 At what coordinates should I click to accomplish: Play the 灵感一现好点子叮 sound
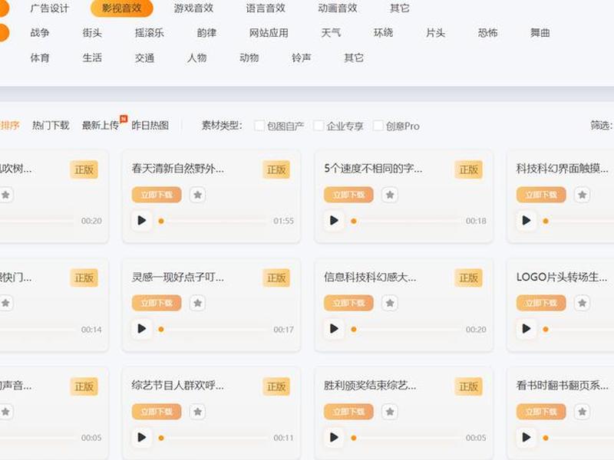142,329
